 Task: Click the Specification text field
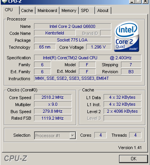pyautogui.click(x=88, y=58)
